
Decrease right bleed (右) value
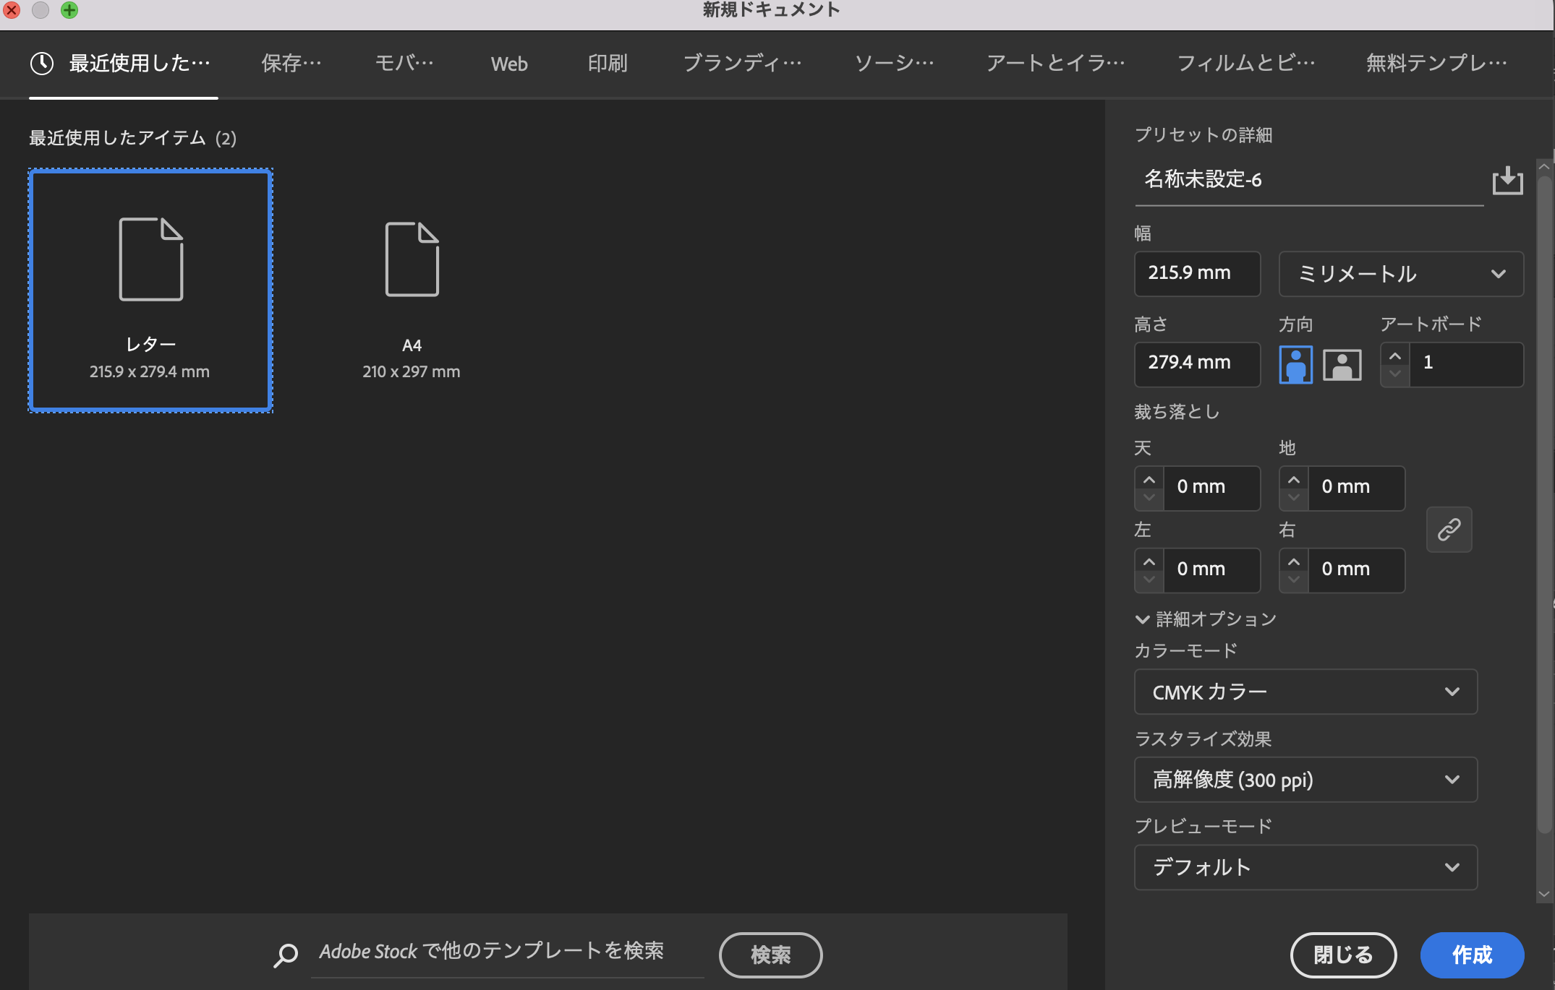1293,579
